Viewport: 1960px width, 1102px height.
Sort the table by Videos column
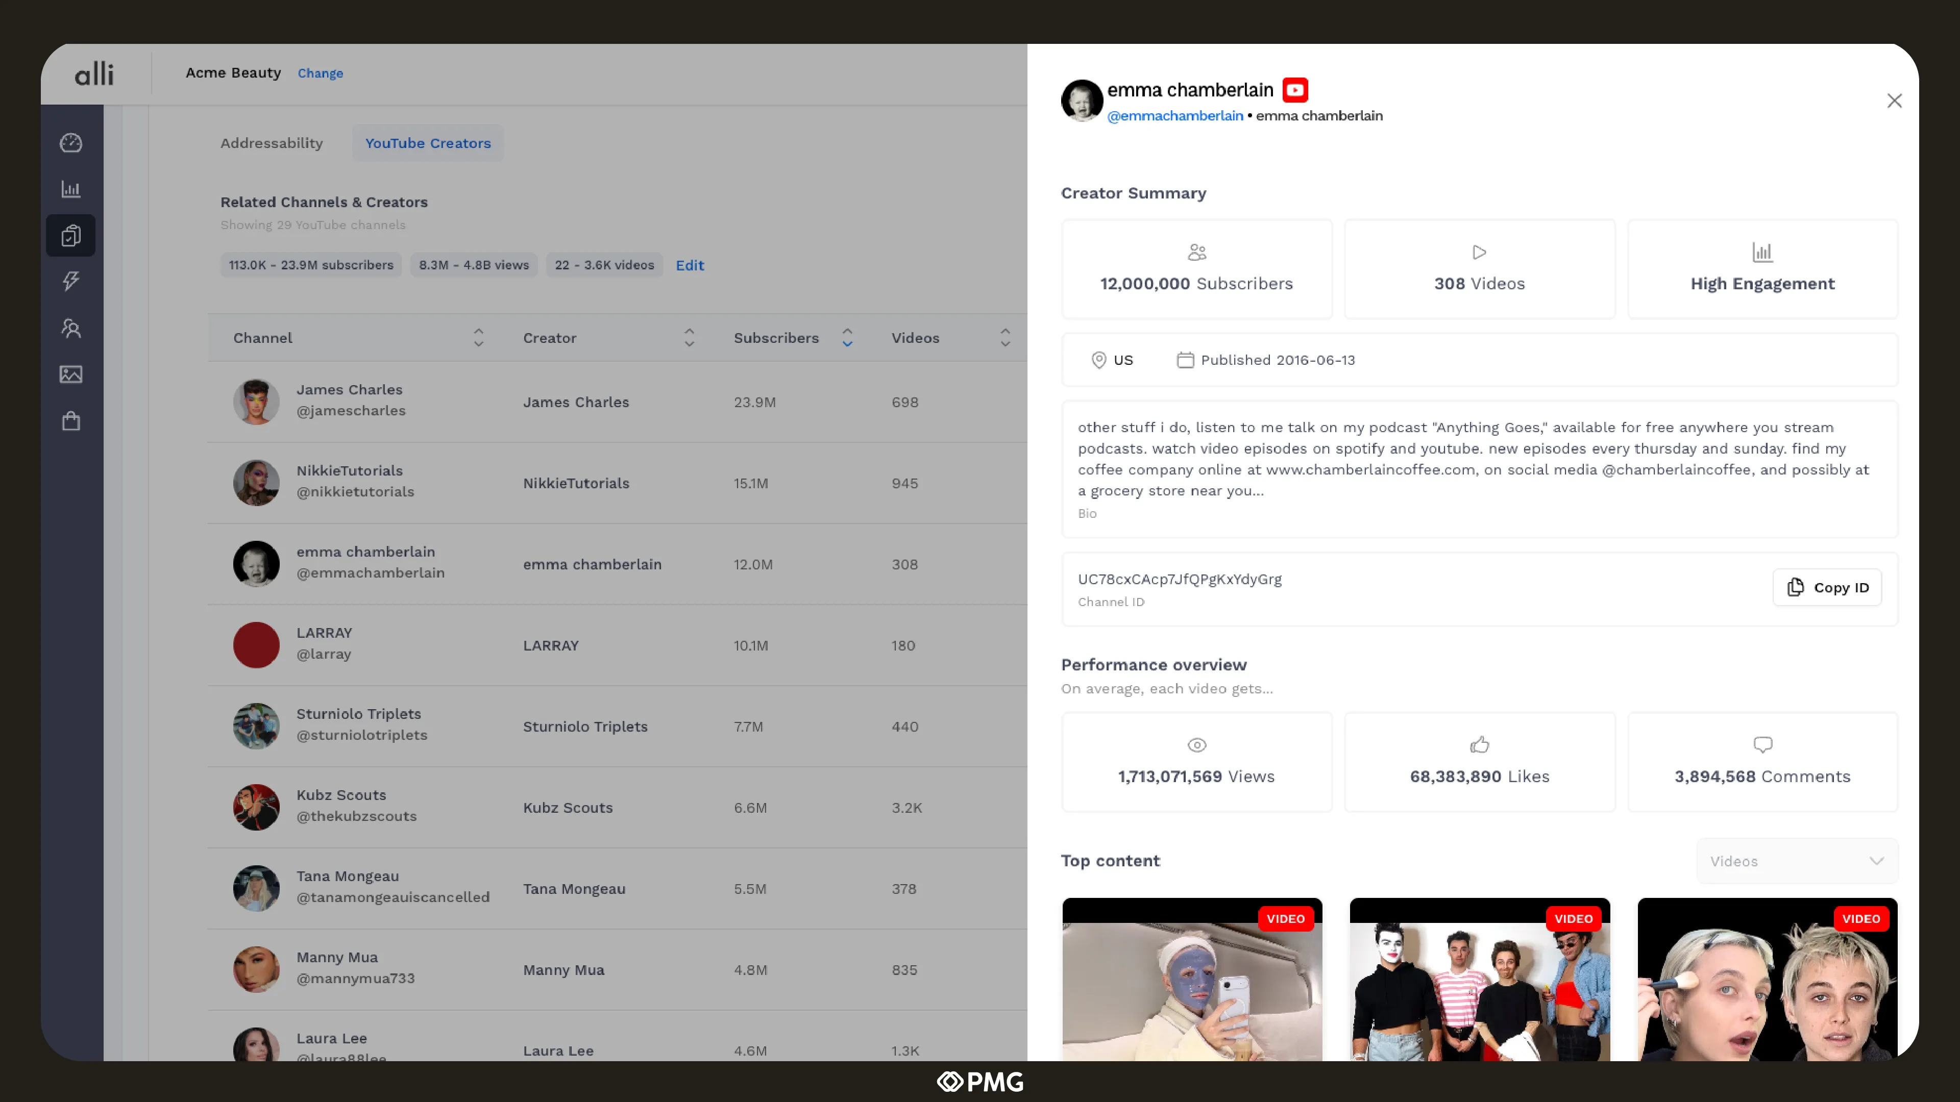click(1005, 338)
